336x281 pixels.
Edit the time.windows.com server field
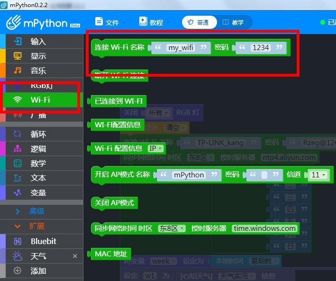coord(264,228)
